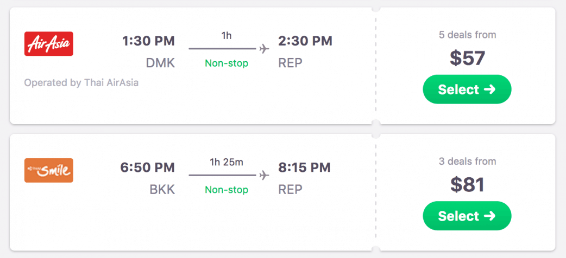Click the 1h flight duration label
Viewport: 566px width, 258px height.
click(227, 36)
